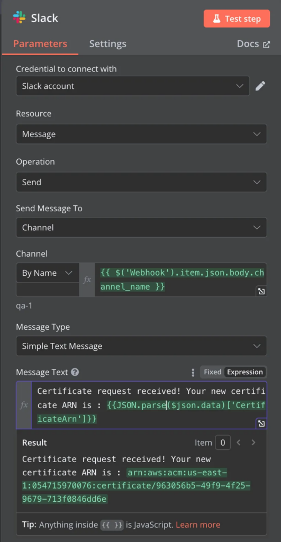Expand the Channel expression editor icon
The image size is (281, 542).
(261, 291)
